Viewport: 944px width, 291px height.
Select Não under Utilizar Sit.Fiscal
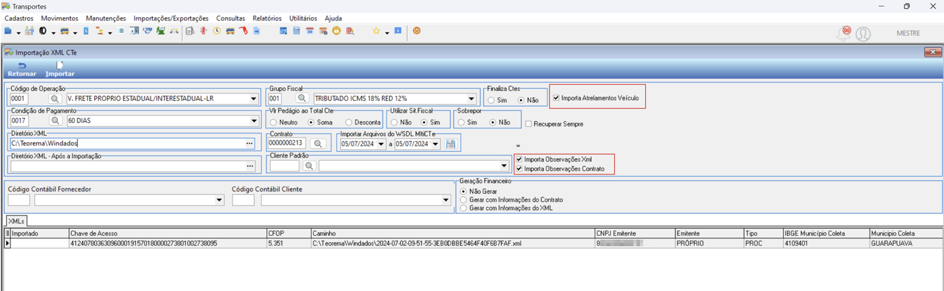click(x=394, y=122)
